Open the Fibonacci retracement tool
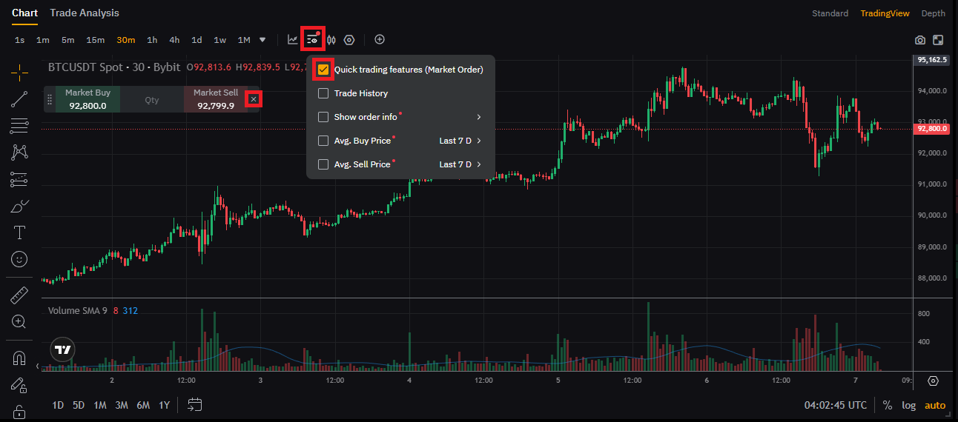The image size is (958, 422). tap(19, 126)
